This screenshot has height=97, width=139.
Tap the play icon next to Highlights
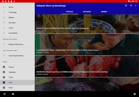click(4, 72)
